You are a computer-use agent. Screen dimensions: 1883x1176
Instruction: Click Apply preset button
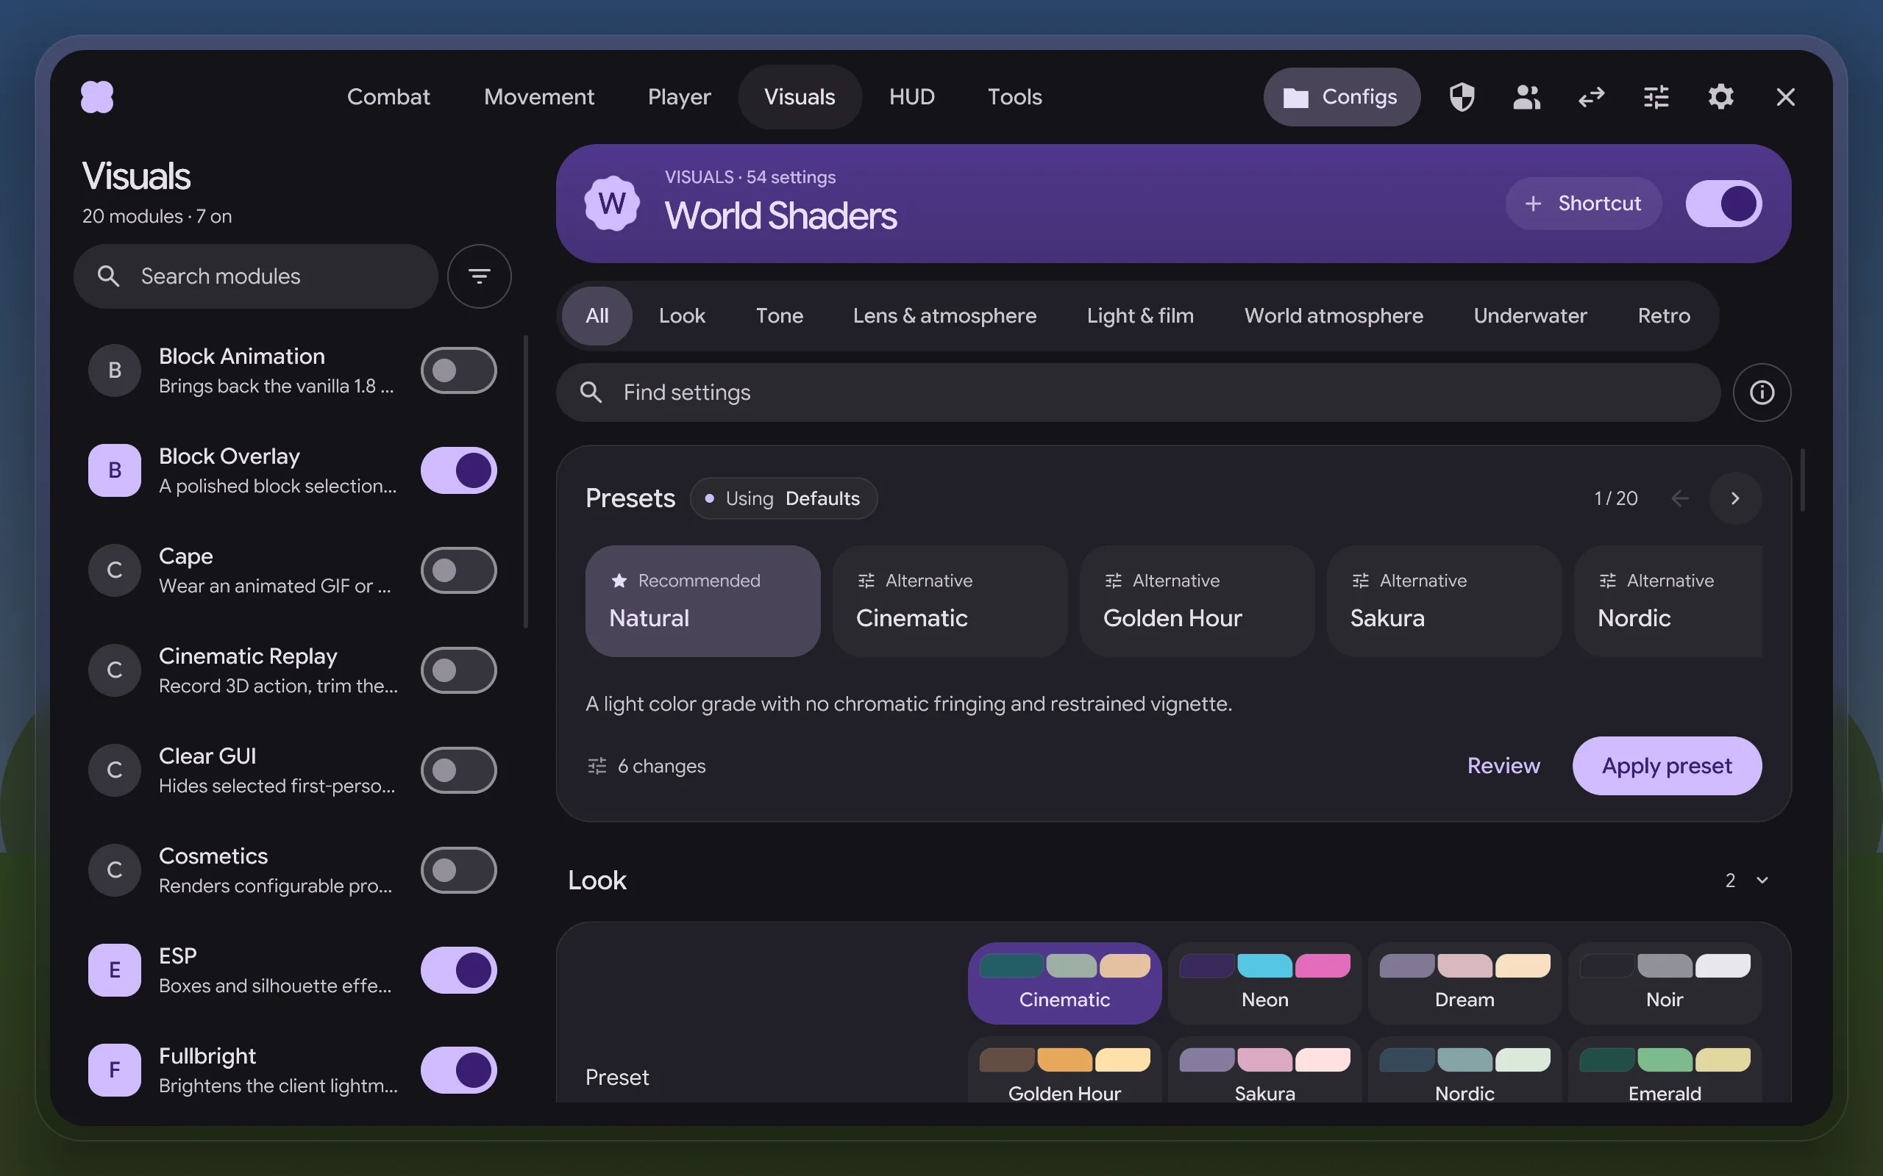[x=1667, y=766]
